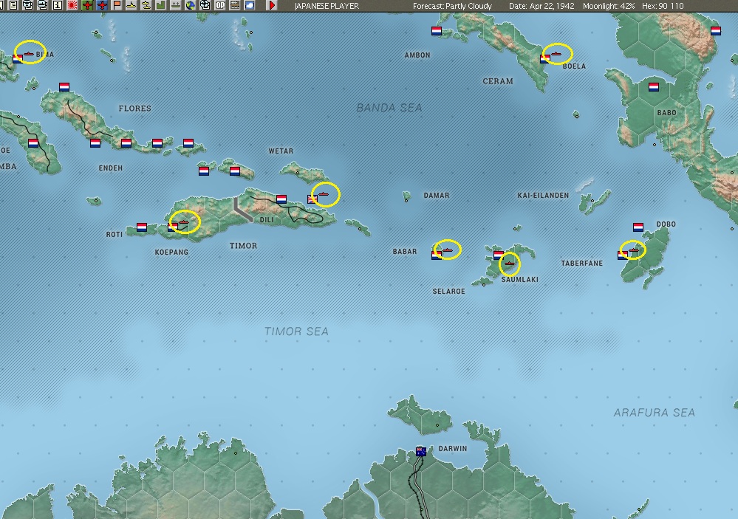The width and height of the screenshot is (738, 519).
Task: Select the task force ship at Boela
Action: (x=556, y=54)
